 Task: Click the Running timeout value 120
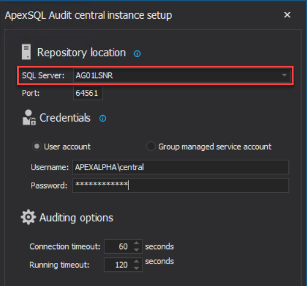[x=121, y=265]
